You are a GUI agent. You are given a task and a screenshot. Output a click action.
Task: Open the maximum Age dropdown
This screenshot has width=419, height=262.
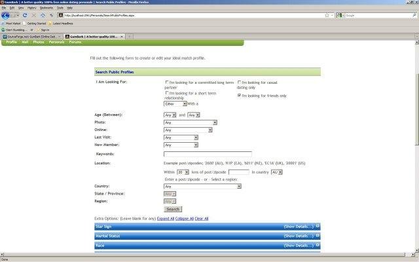(x=194, y=115)
